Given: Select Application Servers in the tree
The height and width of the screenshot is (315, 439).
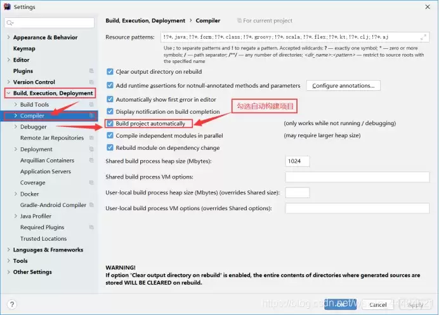Looking at the screenshot, I should (x=46, y=171).
